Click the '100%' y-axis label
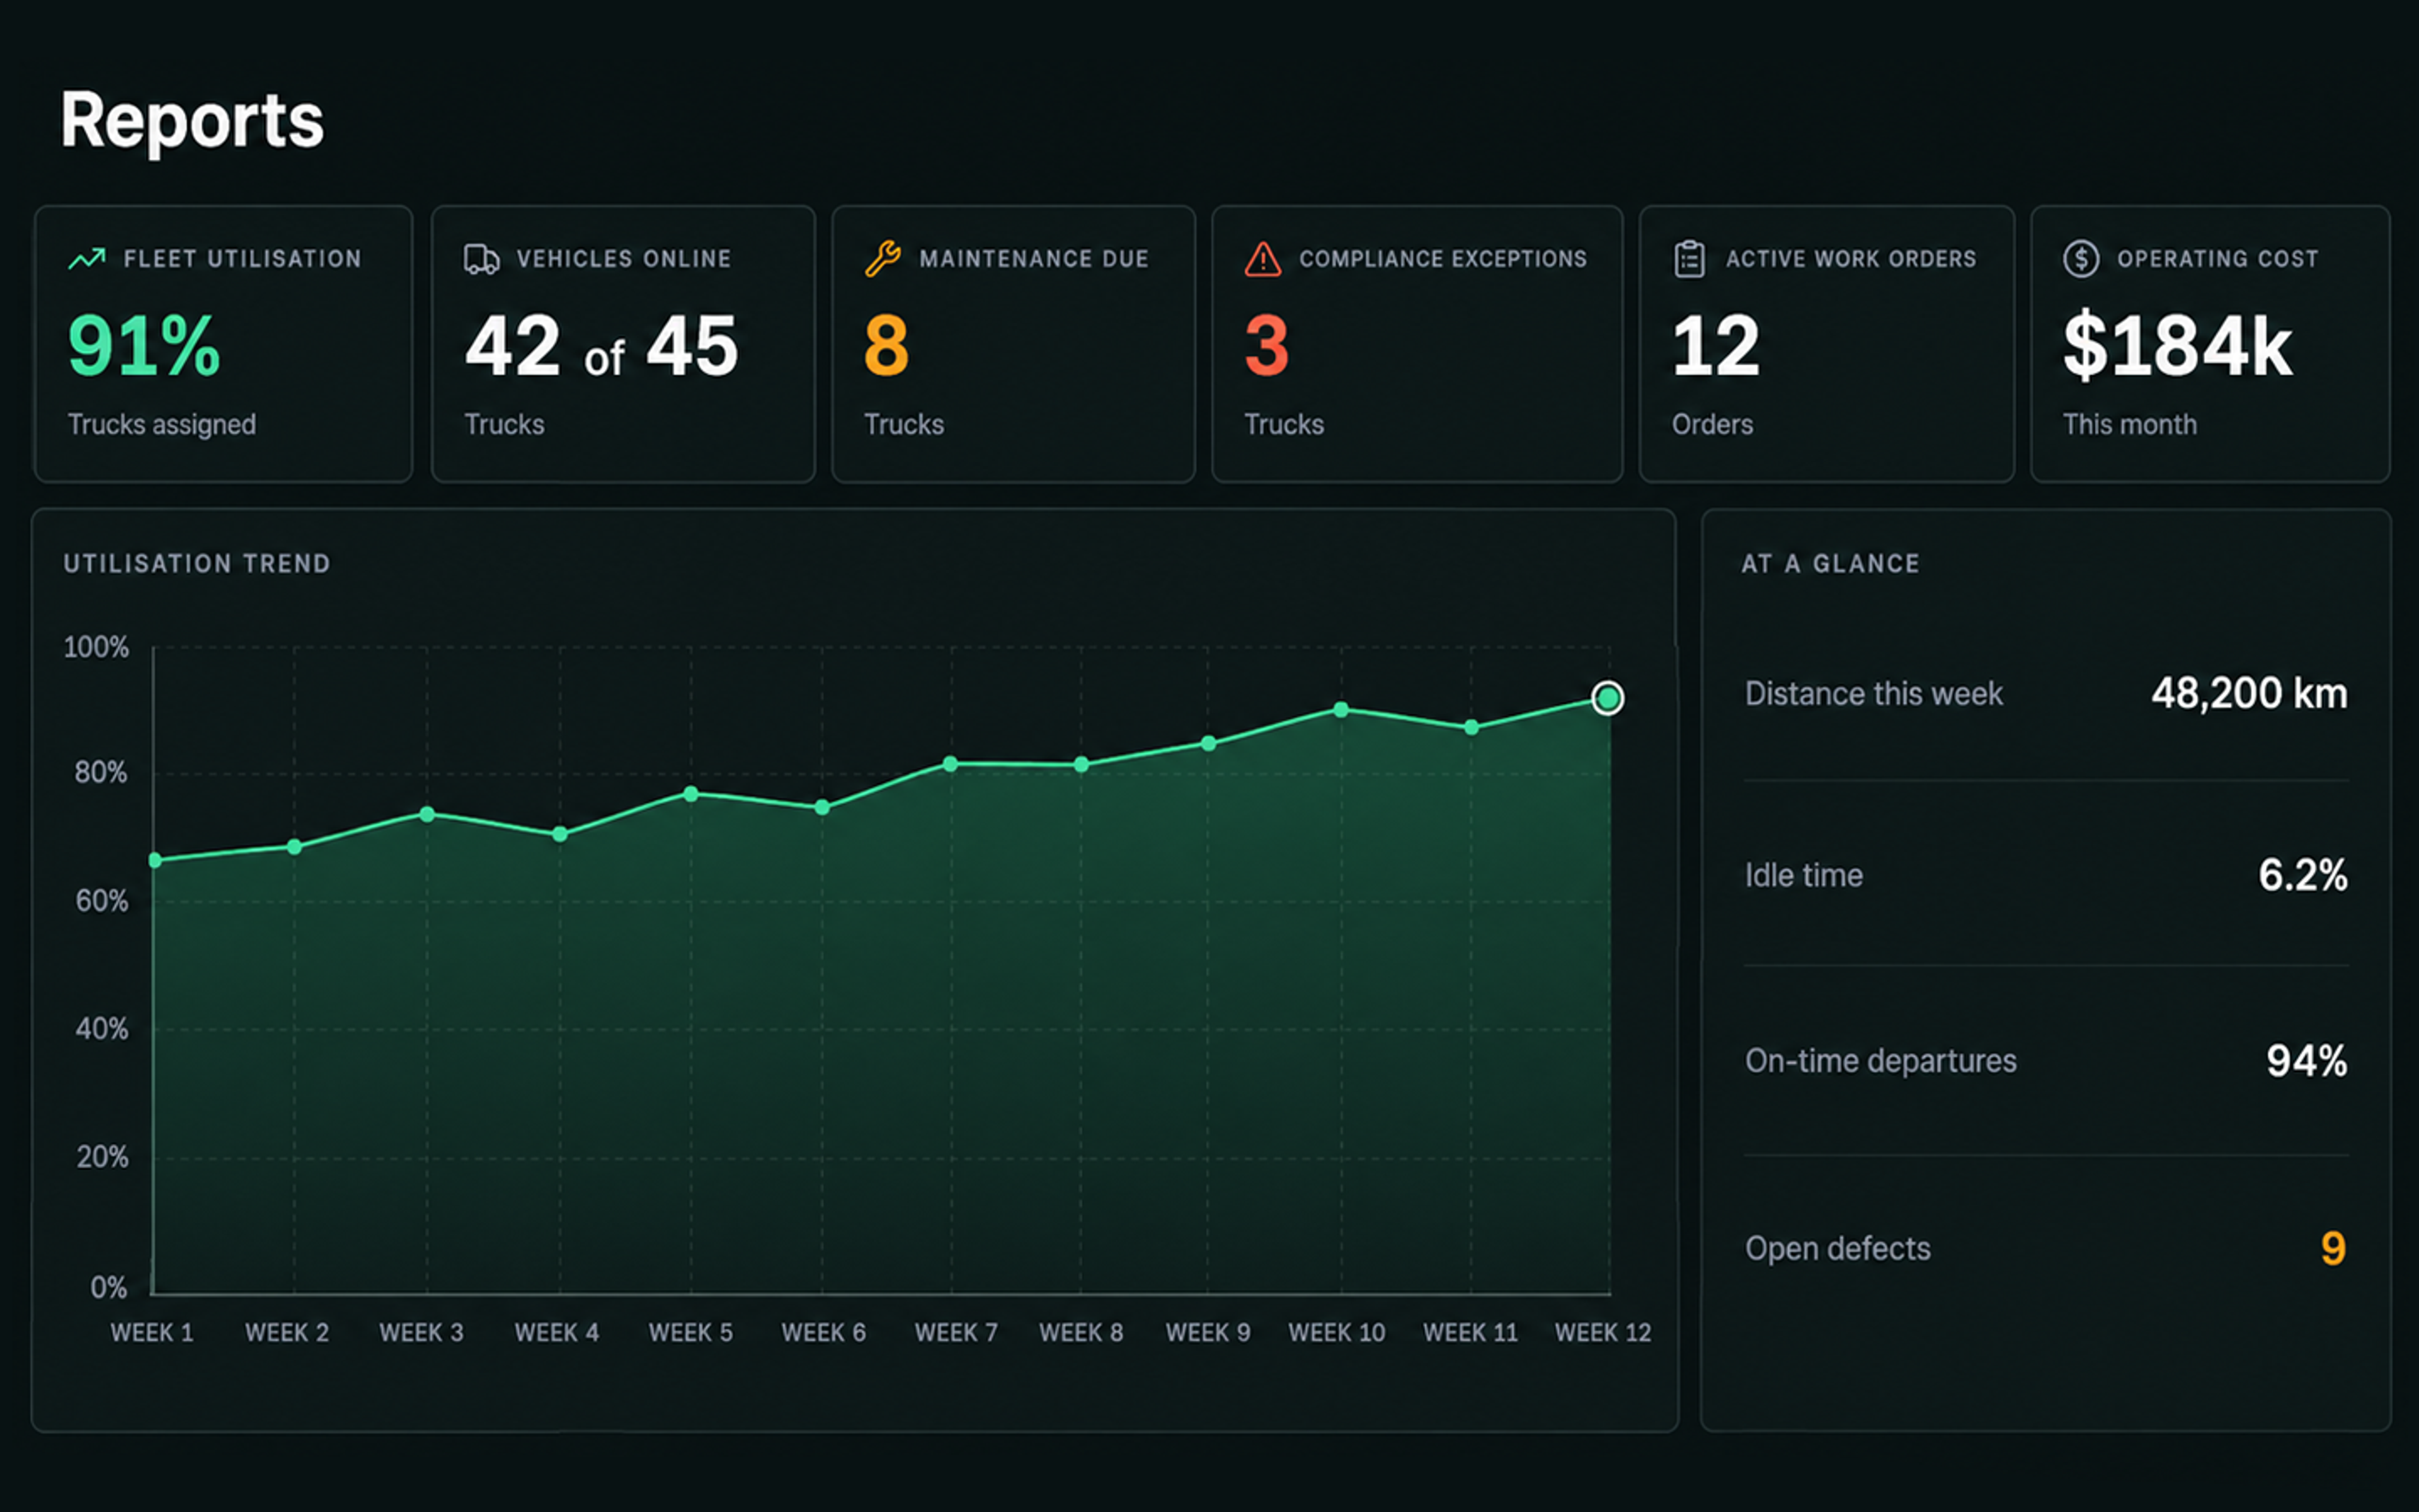The height and width of the screenshot is (1512, 2419). (x=96, y=648)
